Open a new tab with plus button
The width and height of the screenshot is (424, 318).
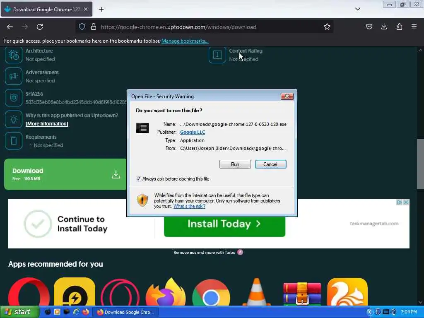click(x=101, y=10)
